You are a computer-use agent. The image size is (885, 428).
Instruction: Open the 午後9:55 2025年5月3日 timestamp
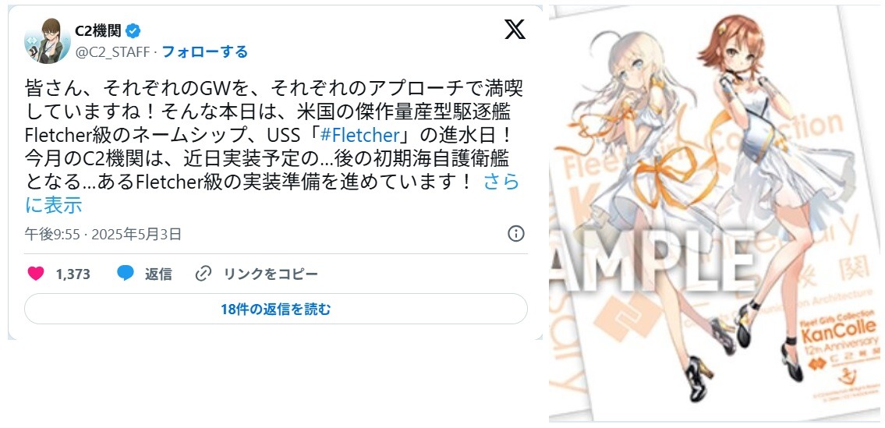[x=103, y=234]
